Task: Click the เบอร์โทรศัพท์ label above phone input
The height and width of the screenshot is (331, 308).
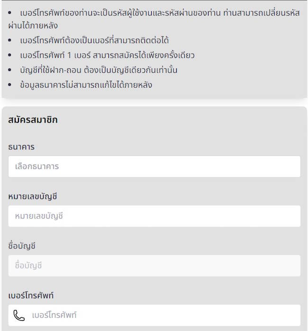Action: tap(31, 295)
